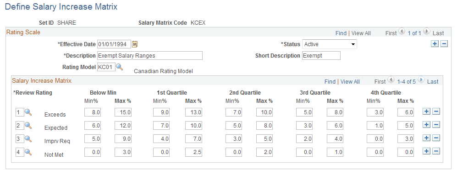Add a row after Expected rating

(x=426, y=125)
